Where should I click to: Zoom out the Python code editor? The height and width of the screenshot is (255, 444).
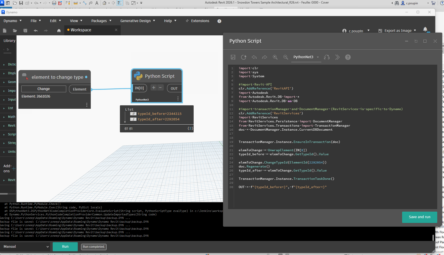(285, 57)
